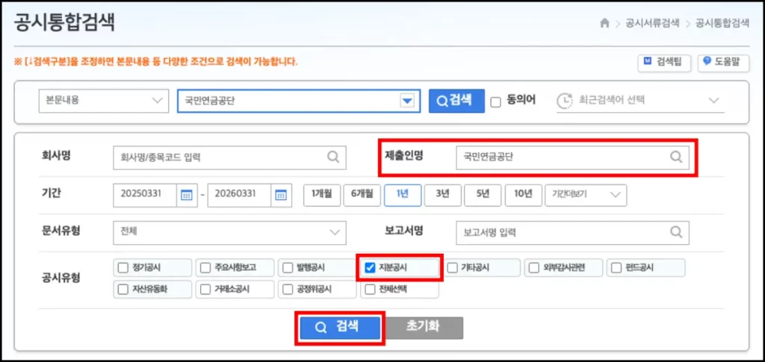This screenshot has width=765, height=362.
Task: Select the 1년 period button
Action: click(x=402, y=194)
